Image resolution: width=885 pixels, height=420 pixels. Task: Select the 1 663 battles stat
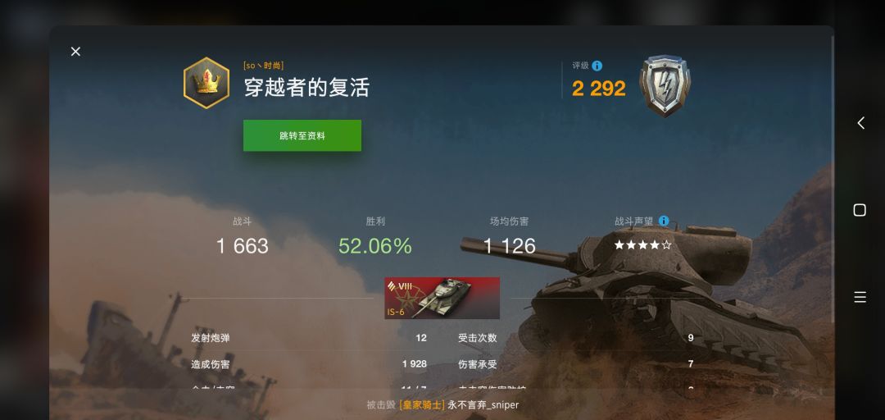242,246
